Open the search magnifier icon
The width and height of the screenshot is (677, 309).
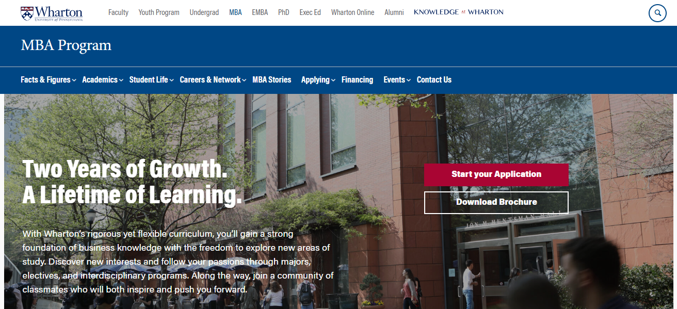pos(657,13)
